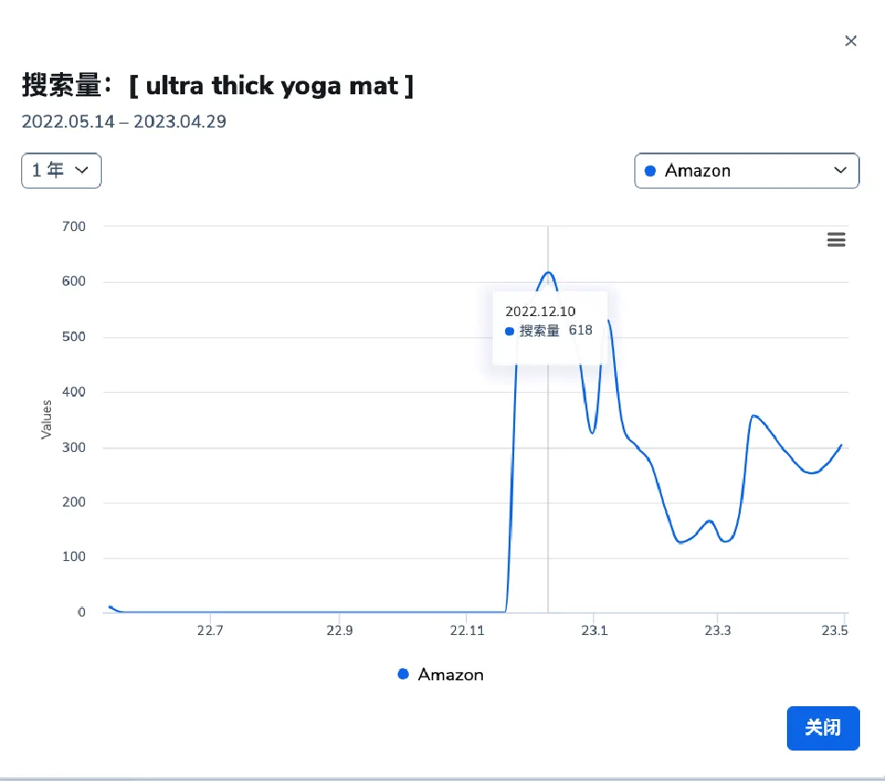Click the Values y-axis title
The height and width of the screenshot is (782, 886).
pyautogui.click(x=46, y=419)
